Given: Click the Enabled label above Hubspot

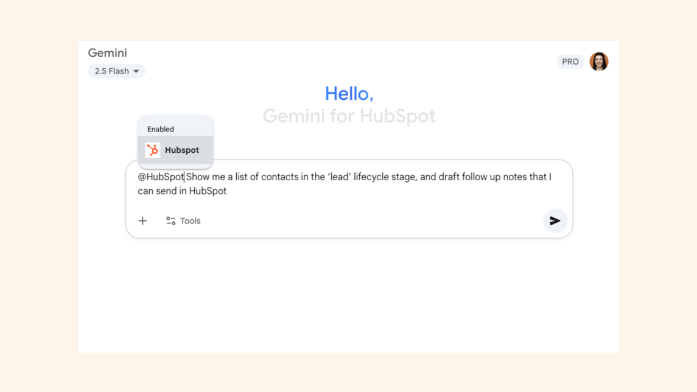Looking at the screenshot, I should click(x=160, y=128).
